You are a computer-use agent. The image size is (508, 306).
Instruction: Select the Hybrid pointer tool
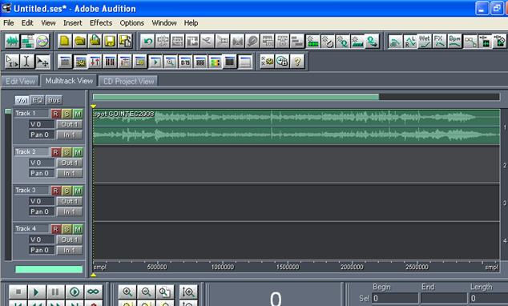click(12, 61)
